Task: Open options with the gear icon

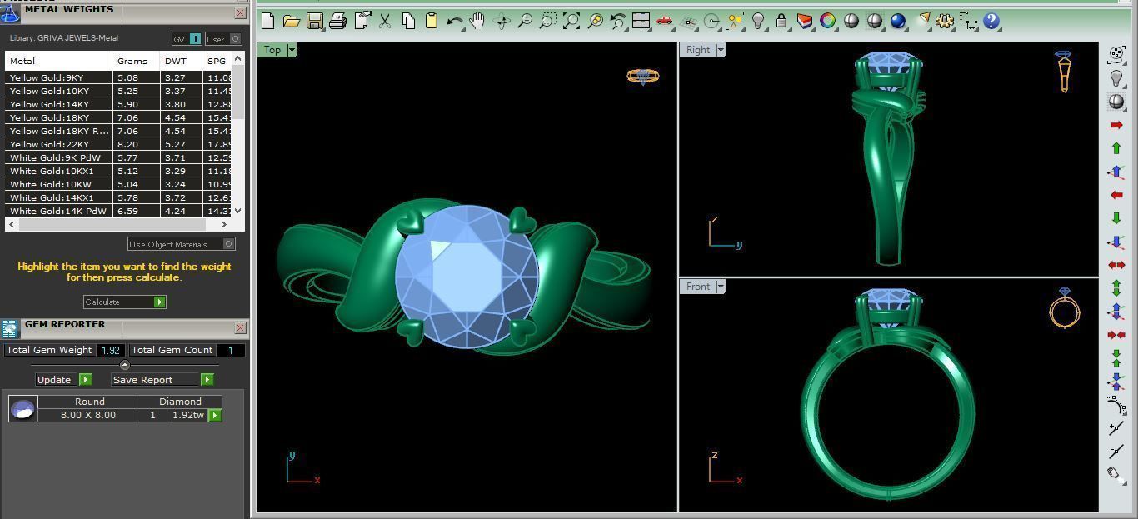Action: 945,22
